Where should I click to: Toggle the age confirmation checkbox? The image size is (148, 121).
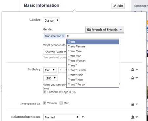coord(44,92)
